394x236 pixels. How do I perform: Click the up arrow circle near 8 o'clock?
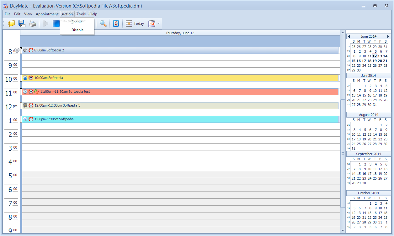[17, 50]
